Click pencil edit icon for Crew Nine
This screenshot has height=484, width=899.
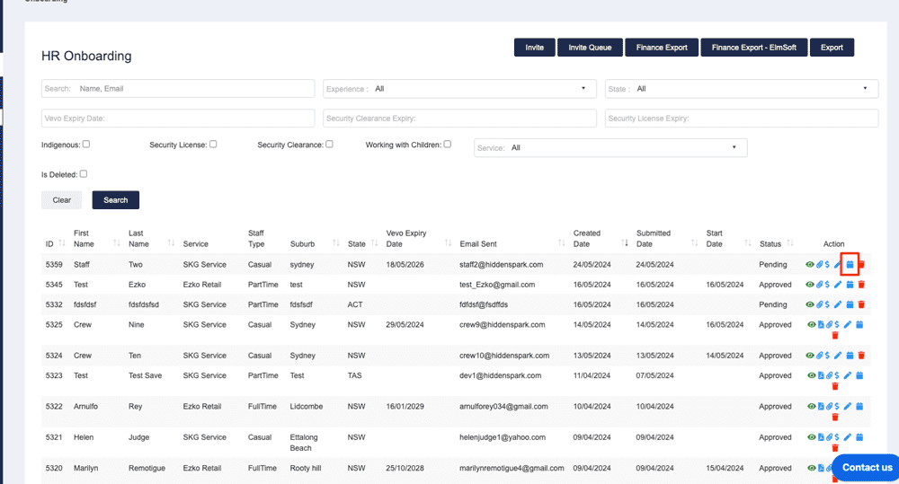coord(848,325)
